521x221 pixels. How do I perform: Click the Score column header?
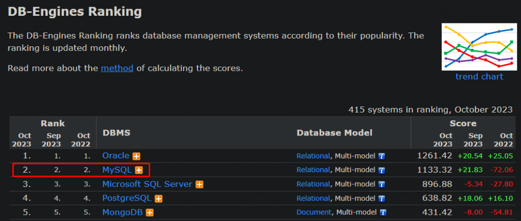click(x=463, y=124)
